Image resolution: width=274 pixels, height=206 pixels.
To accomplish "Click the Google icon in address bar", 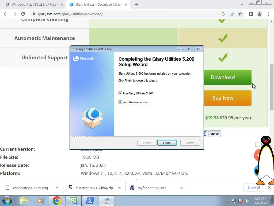I will click(x=223, y=14).
